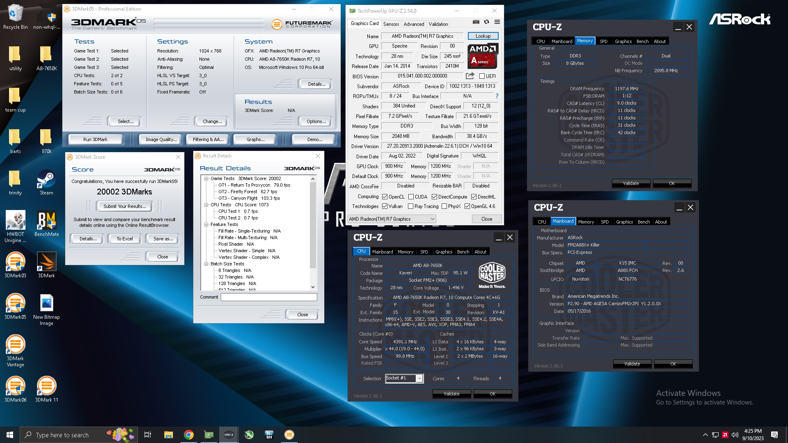Click To Excel button
Image resolution: width=788 pixels, height=443 pixels.
coord(124,239)
